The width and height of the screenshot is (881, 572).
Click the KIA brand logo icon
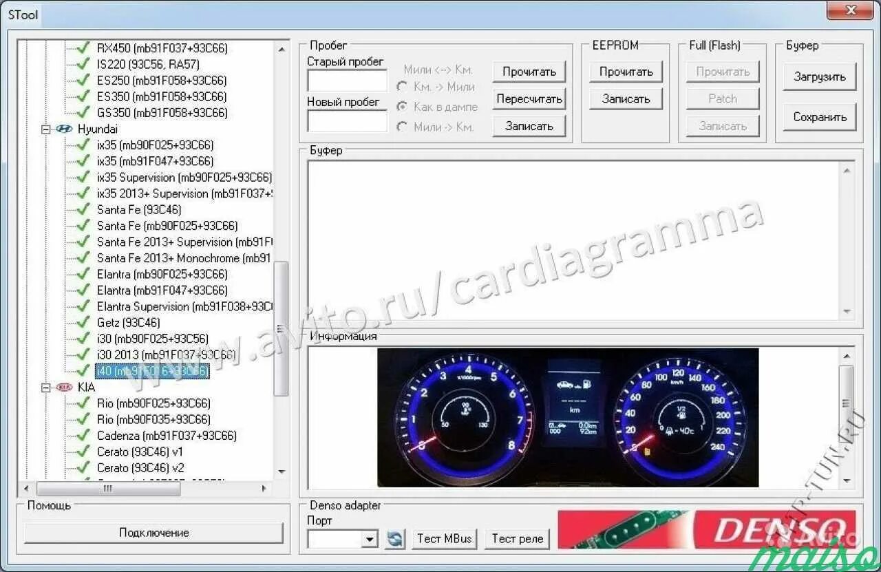point(64,387)
